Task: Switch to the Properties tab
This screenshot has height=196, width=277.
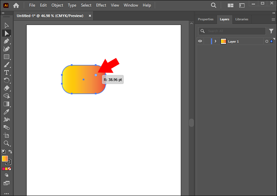Action: 205,19
